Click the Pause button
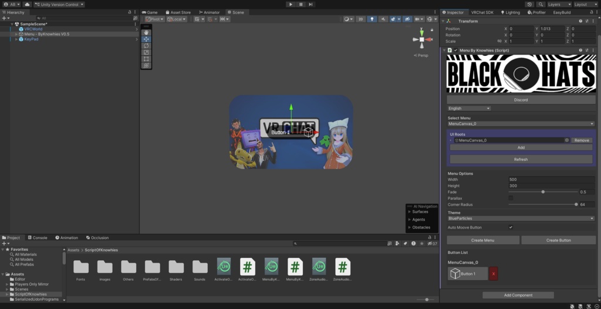This screenshot has width=601, height=309. pos(300,4)
